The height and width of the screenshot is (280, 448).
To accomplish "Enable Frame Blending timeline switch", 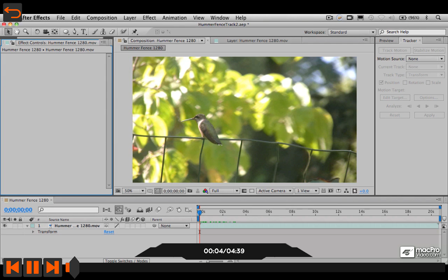I will (149, 210).
